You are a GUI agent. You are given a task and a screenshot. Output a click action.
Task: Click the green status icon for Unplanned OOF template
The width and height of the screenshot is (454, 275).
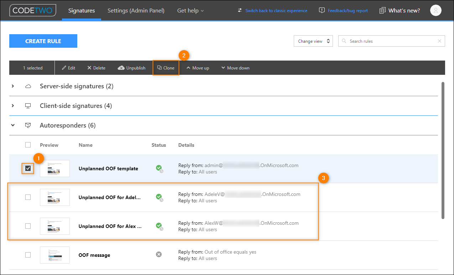tap(159, 168)
